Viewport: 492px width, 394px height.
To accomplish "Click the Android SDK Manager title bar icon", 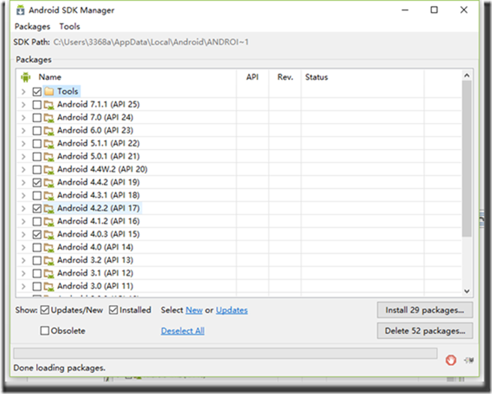I will (x=20, y=10).
